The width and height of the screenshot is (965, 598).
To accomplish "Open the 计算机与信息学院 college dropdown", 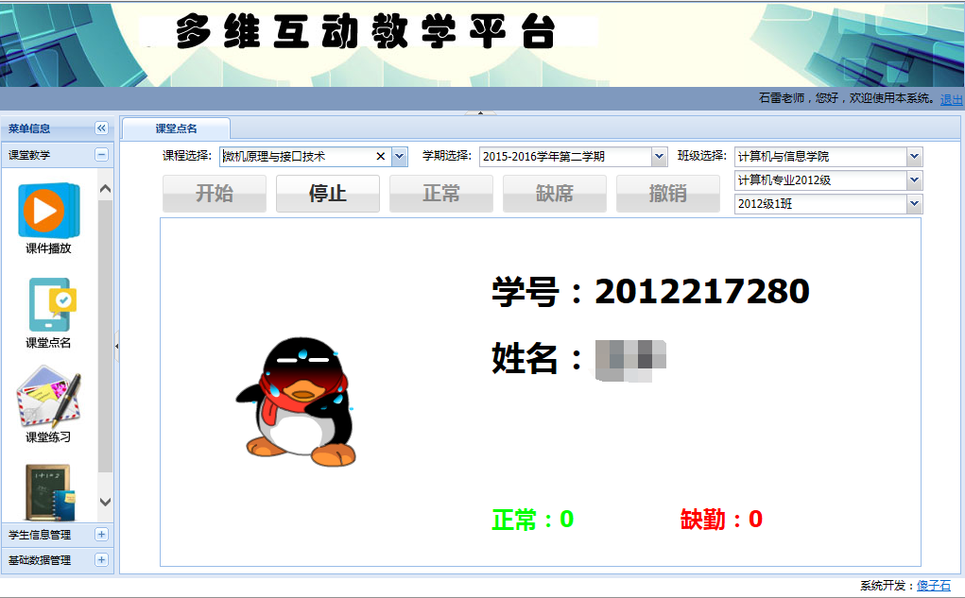I will tap(915, 156).
